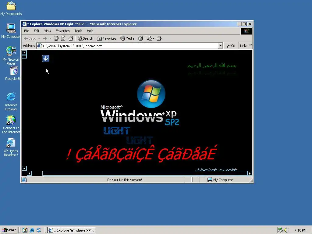The image size is (312, 234).
Task: Click the Print icon
Action: coord(159,38)
